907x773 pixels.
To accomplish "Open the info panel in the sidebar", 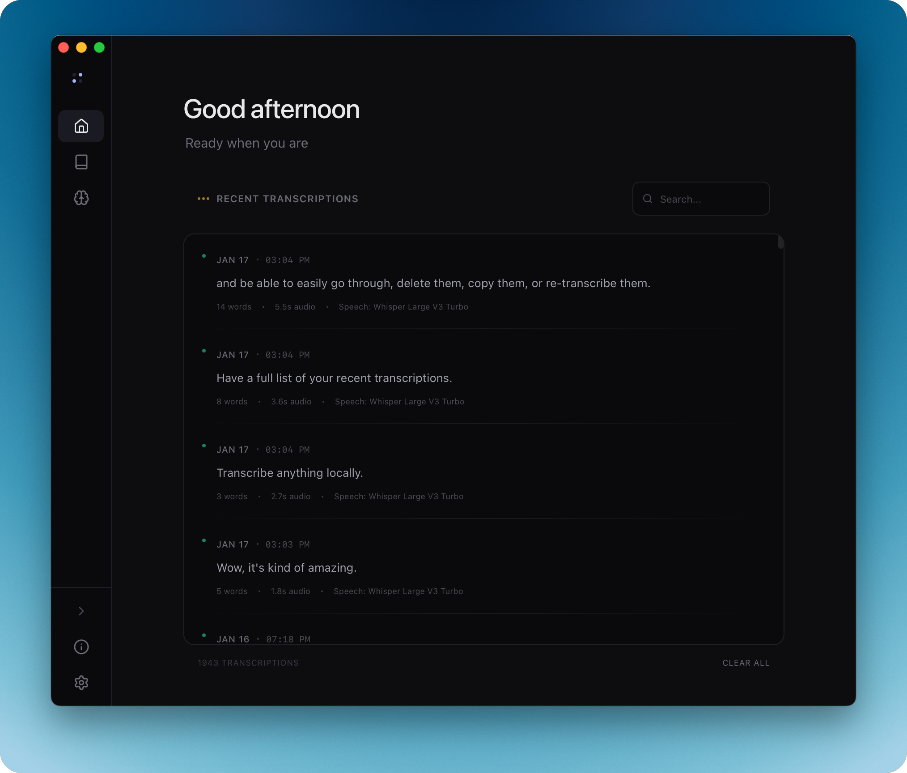I will pos(81,647).
